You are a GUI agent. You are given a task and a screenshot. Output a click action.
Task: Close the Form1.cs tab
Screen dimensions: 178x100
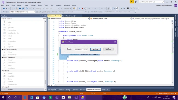(x=60, y=16)
